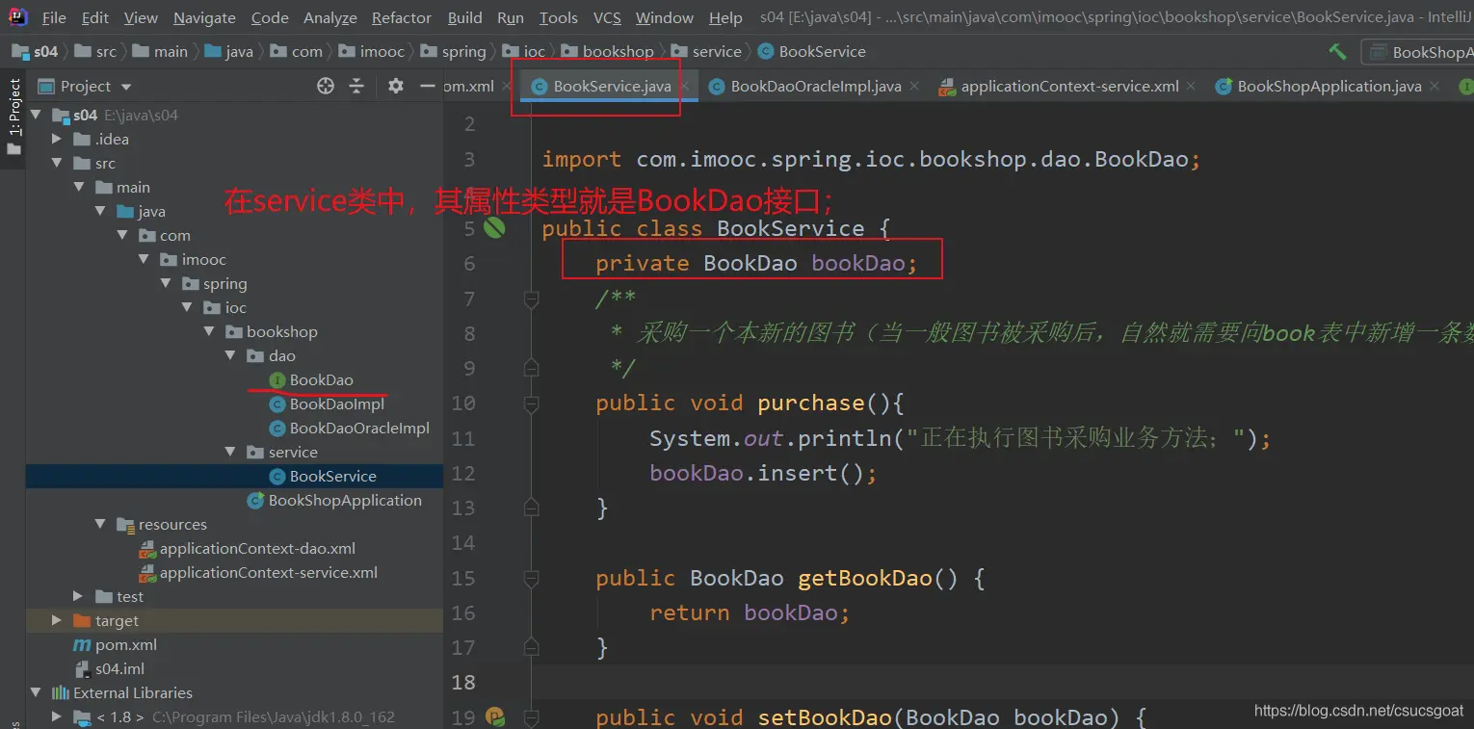
Task: Click the green hammer Build Project icon
Action: 1337,52
